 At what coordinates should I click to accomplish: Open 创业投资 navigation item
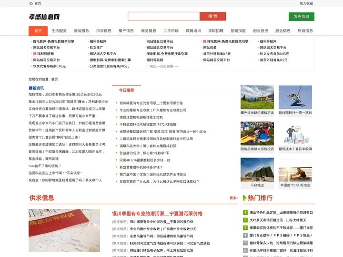(261, 31)
